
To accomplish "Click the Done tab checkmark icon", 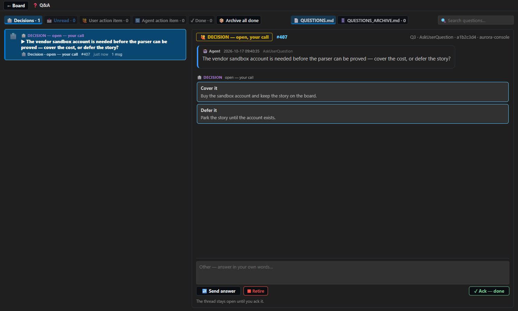I will pos(192,20).
